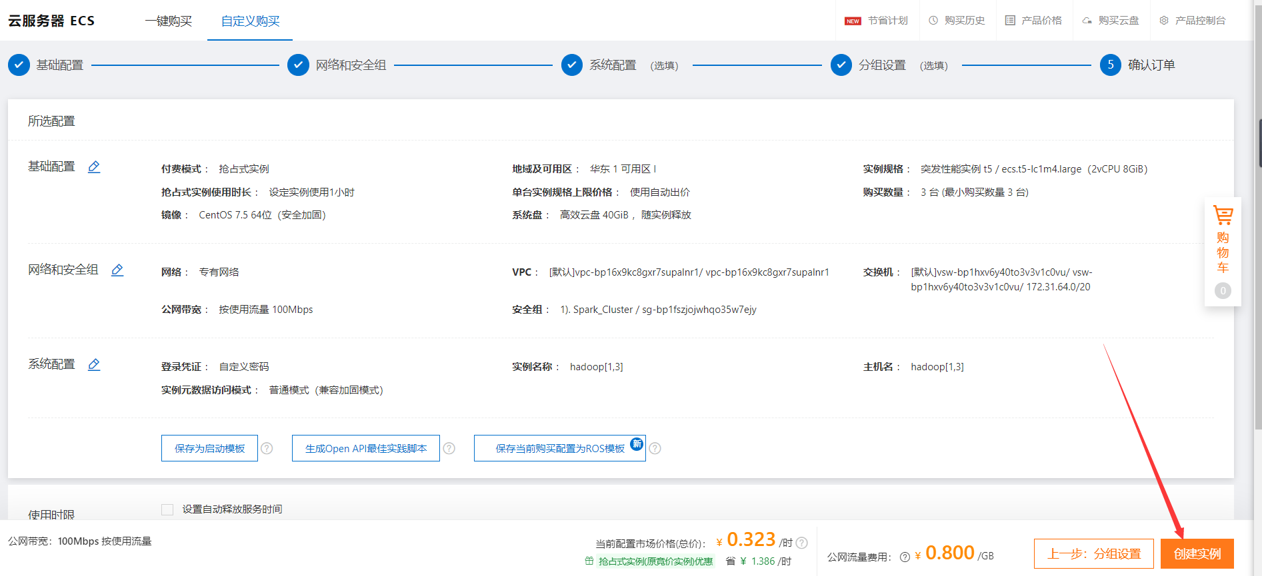Viewport: 1262px width, 576px height.
Task: Click the 创建实例 button
Action: (x=1197, y=553)
